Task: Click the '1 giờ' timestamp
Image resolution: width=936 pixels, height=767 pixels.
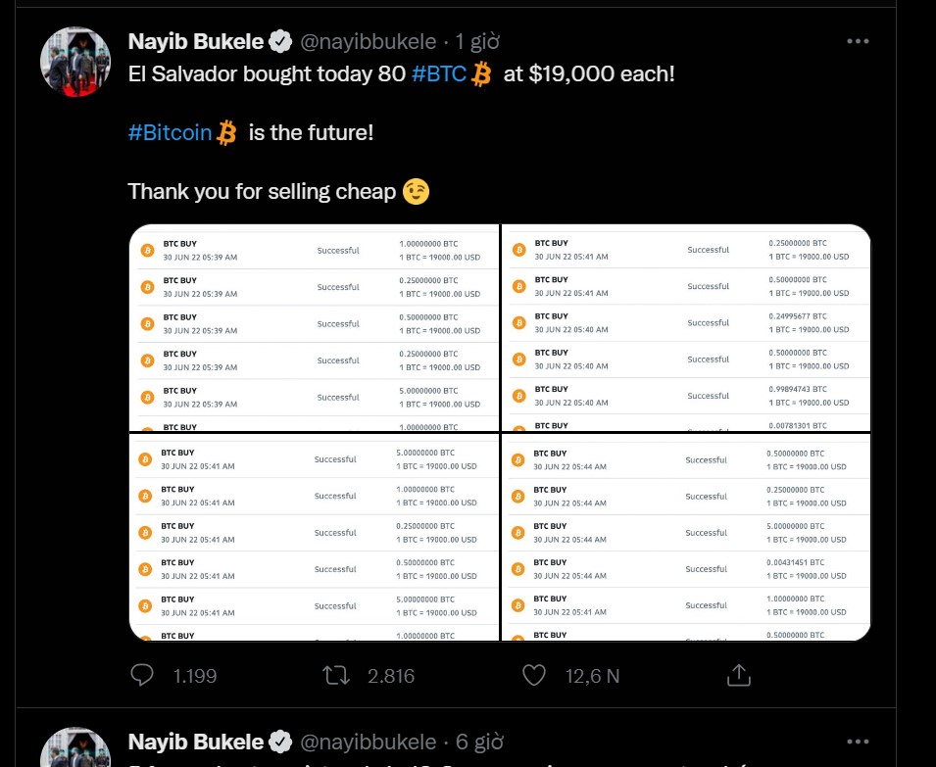Action: pos(477,42)
